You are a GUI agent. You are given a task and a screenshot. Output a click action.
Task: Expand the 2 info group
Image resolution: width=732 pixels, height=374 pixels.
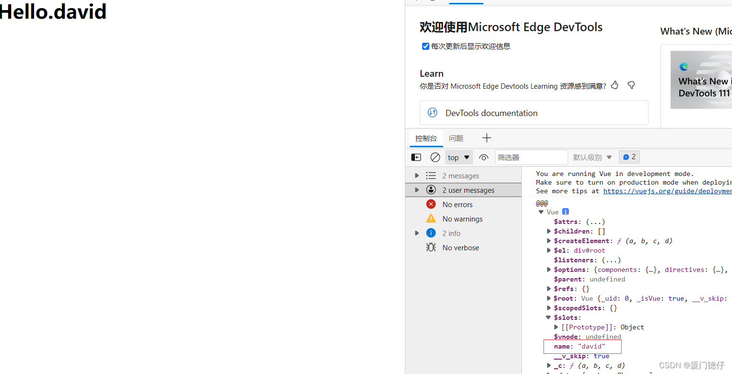click(416, 233)
